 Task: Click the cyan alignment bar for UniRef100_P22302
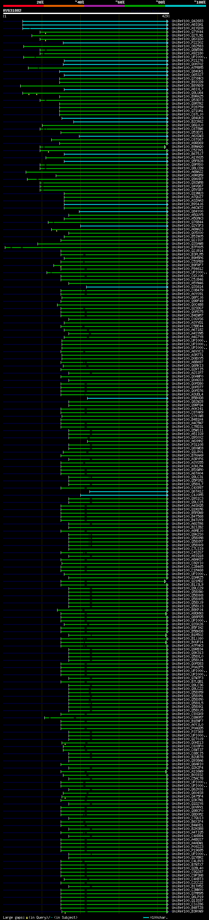(115, 43)
